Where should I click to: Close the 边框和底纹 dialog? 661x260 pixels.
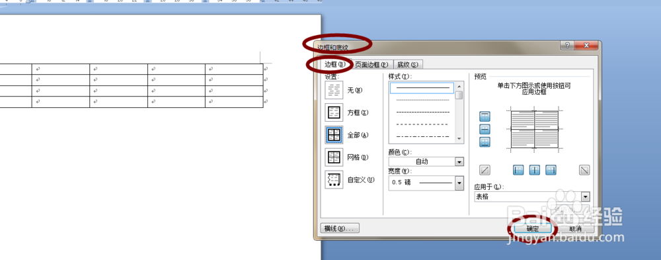pyautogui.click(x=586, y=46)
